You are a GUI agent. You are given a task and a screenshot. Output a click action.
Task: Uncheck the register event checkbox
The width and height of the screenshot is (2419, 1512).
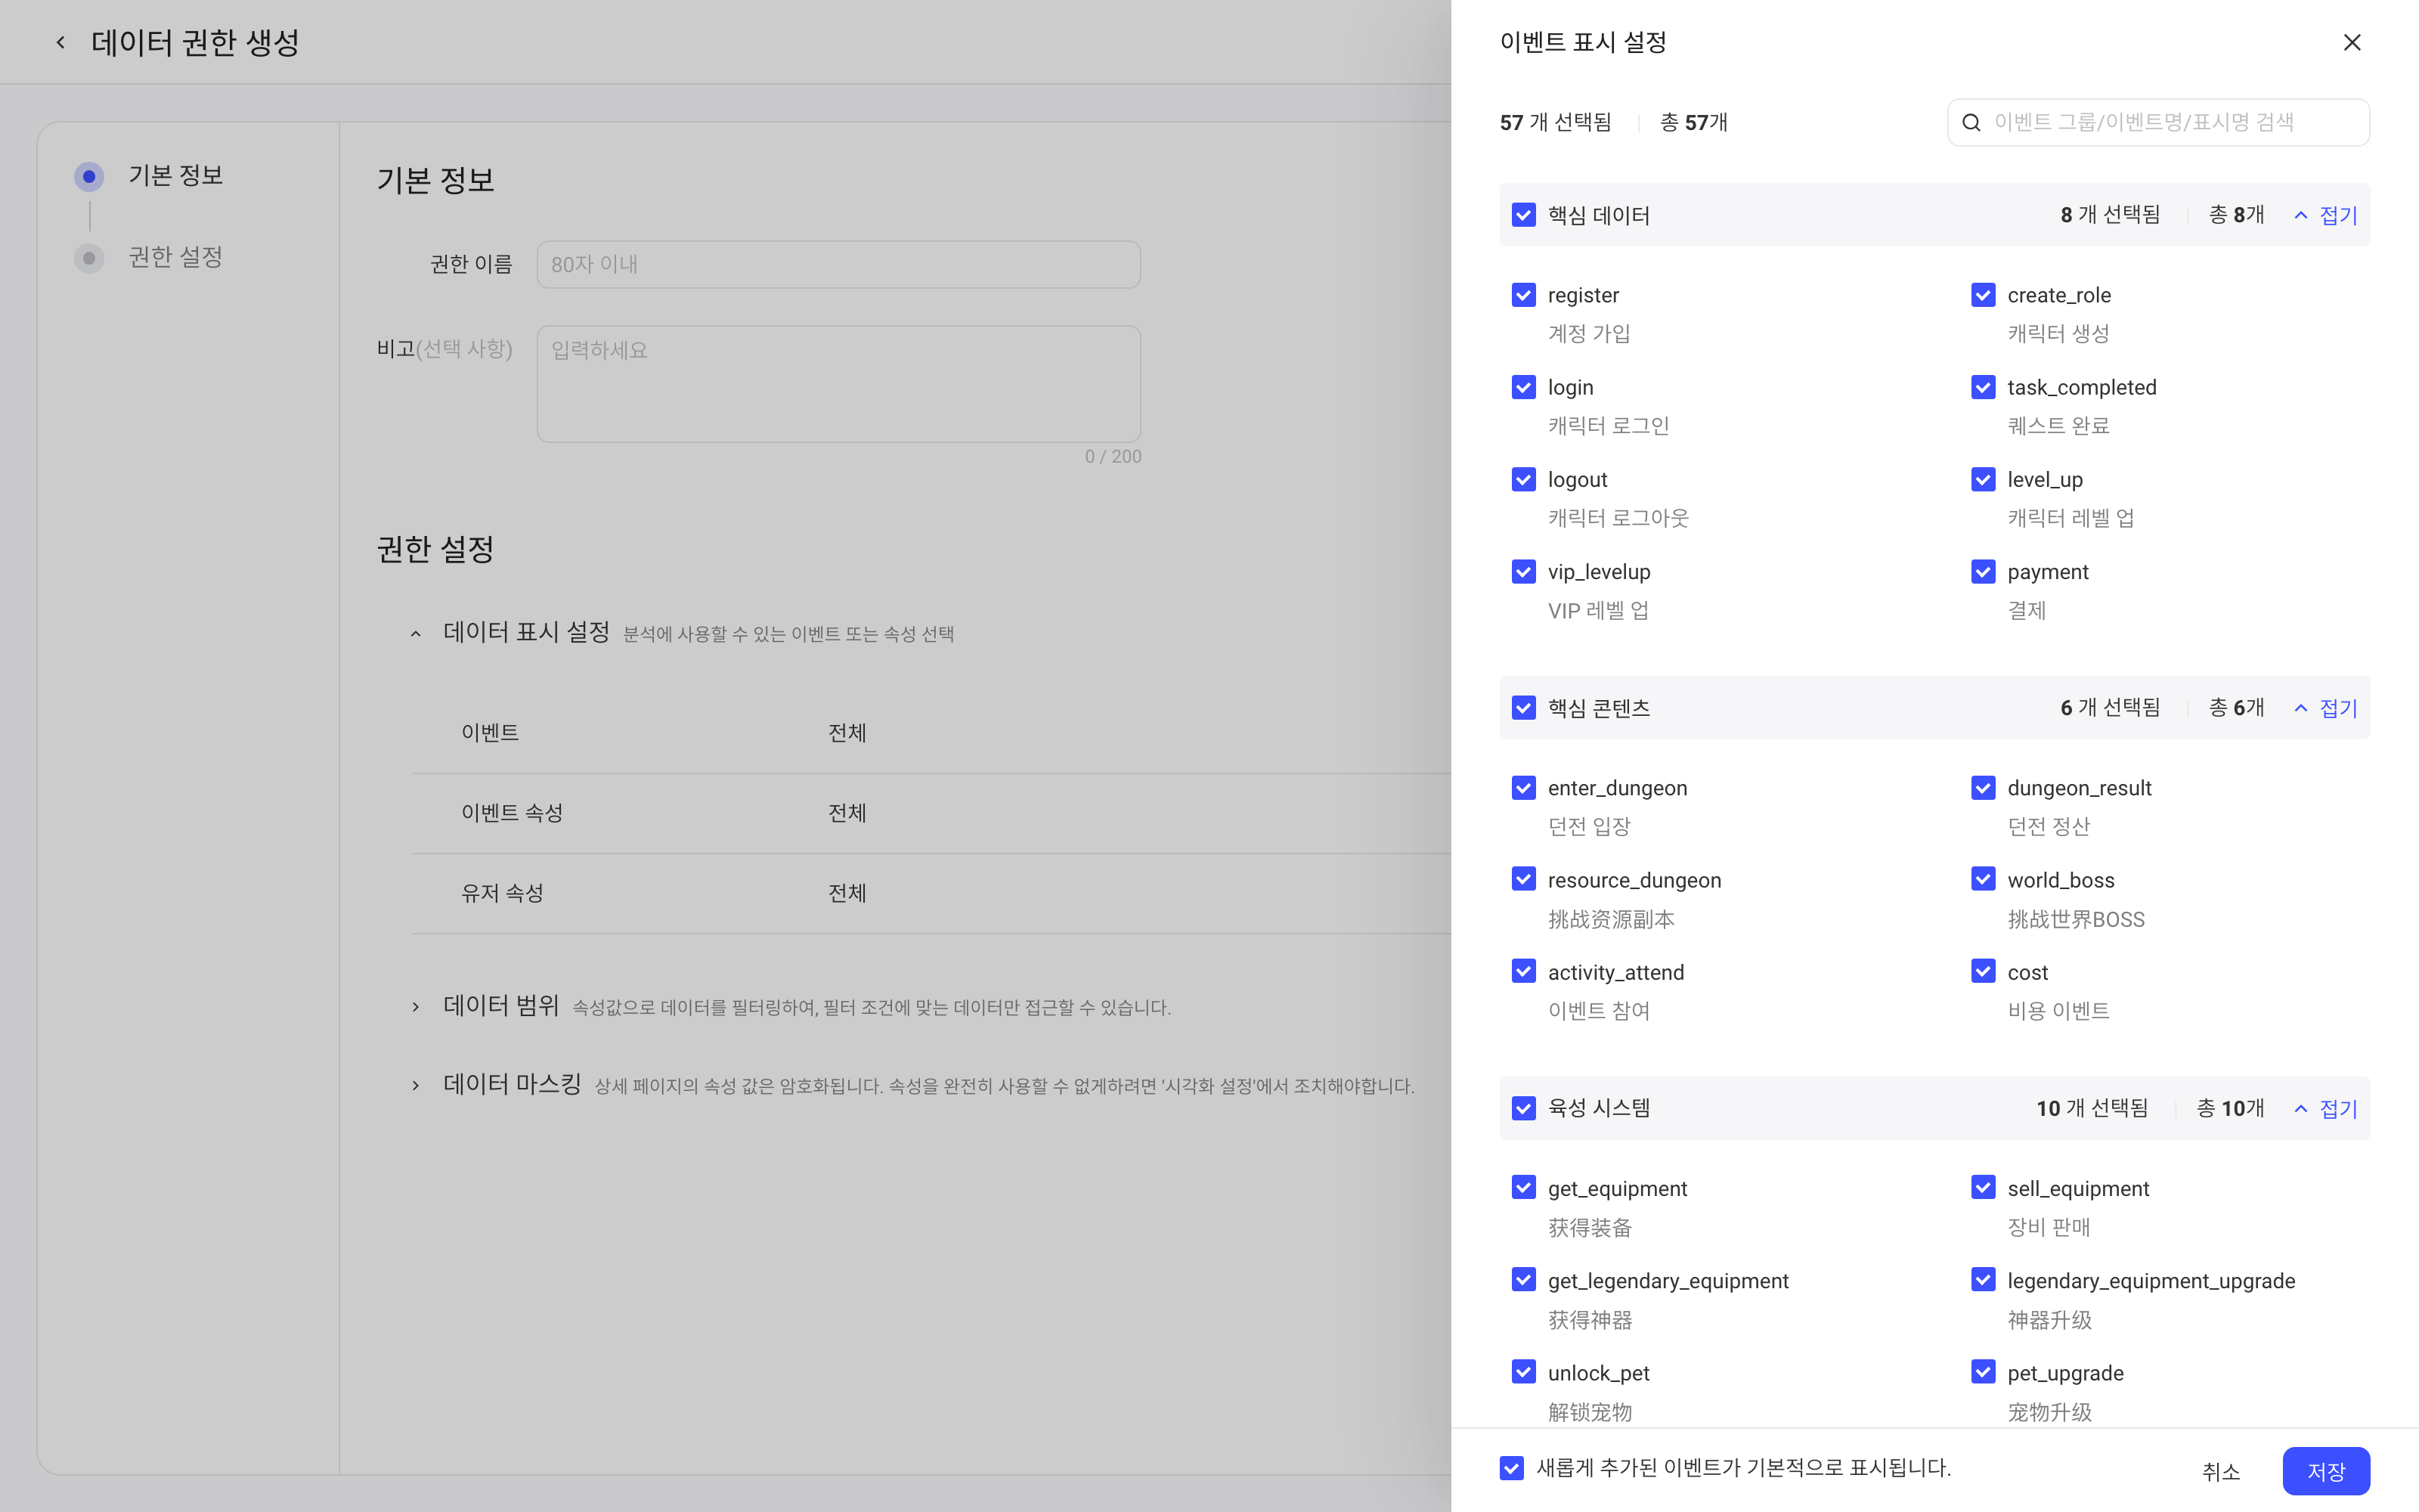tap(1523, 295)
